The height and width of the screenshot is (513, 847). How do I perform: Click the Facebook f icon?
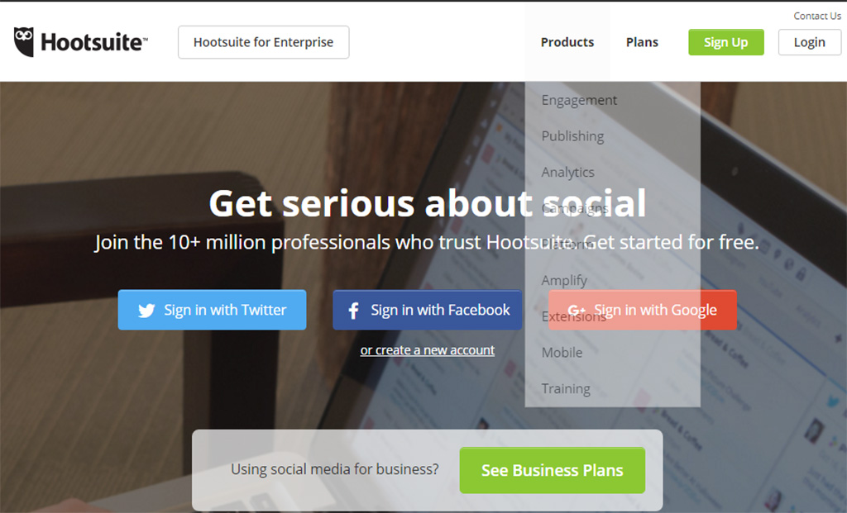pyautogui.click(x=353, y=311)
